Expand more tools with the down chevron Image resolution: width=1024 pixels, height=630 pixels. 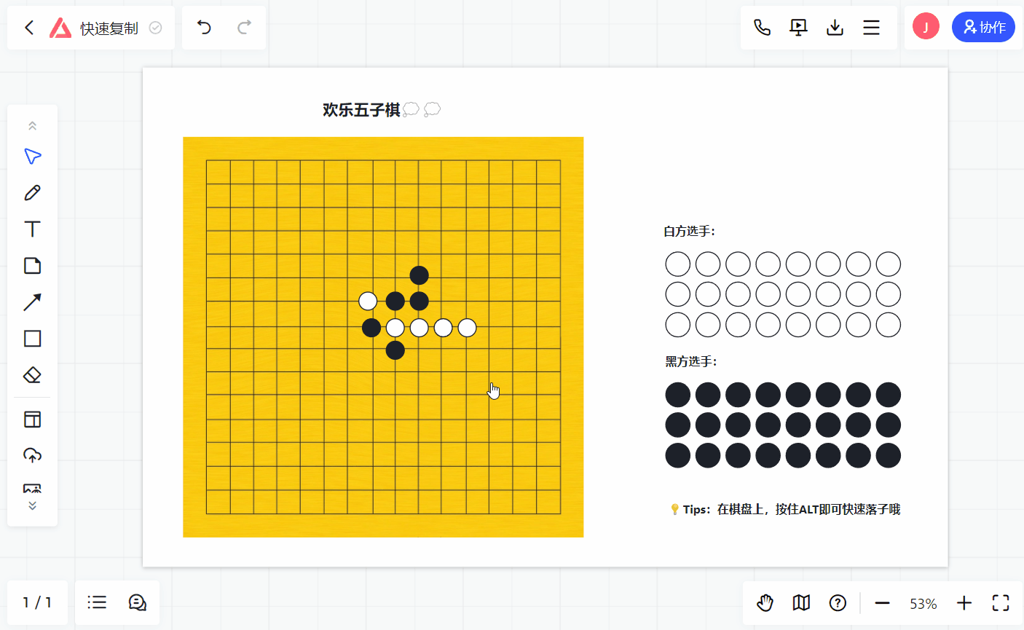coord(32,505)
